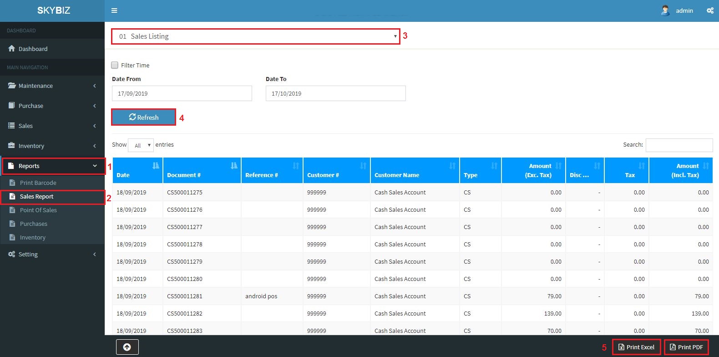The height and width of the screenshot is (357, 719).
Task: Enable the Filter Time checkbox
Action: (x=115, y=65)
